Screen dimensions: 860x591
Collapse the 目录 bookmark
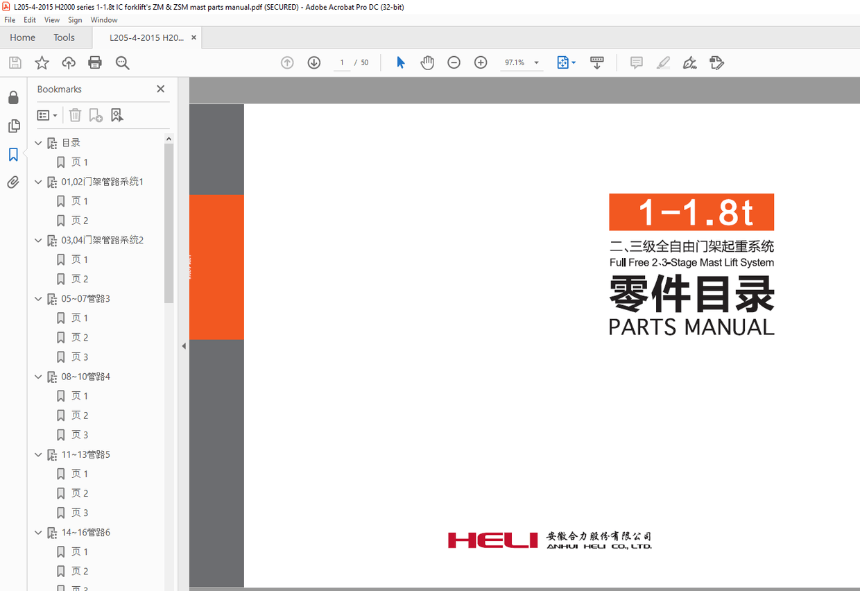tap(39, 143)
